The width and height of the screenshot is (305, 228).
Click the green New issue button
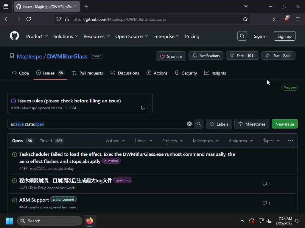(284, 124)
